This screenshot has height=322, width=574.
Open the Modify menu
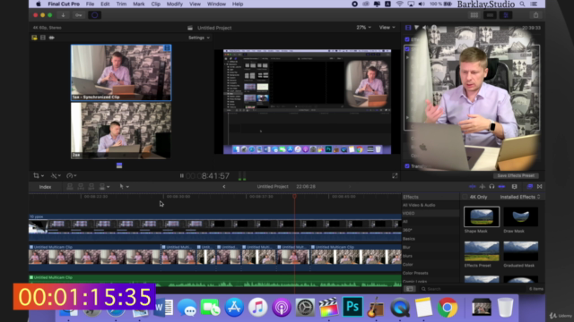tap(174, 4)
